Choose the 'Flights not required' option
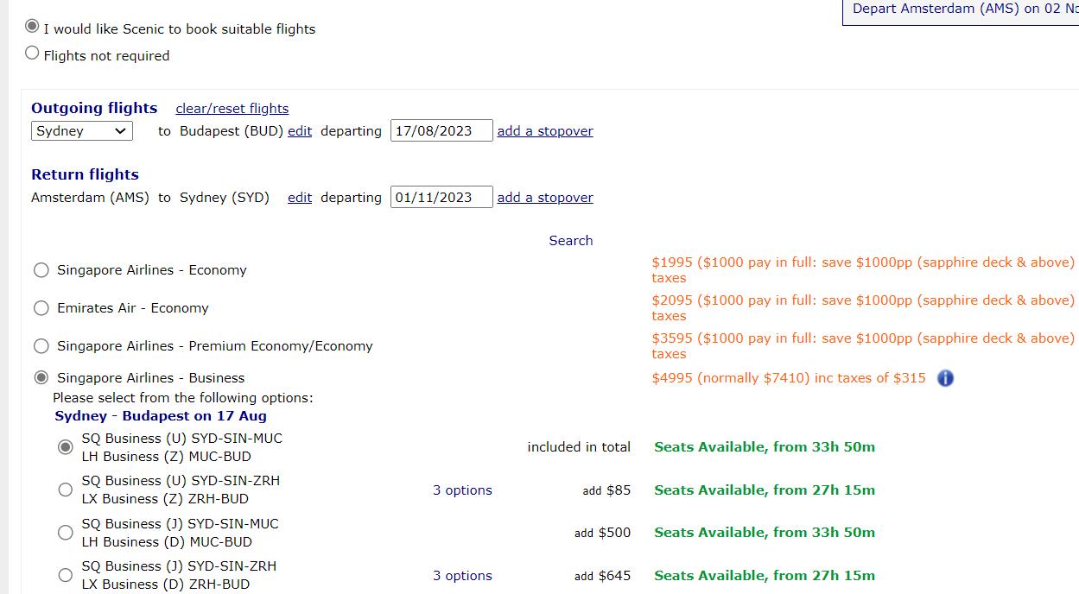Image resolution: width=1079 pixels, height=594 pixels. pyautogui.click(x=32, y=54)
